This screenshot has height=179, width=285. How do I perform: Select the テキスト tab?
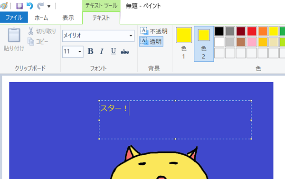point(101,18)
